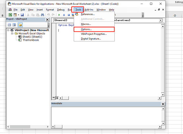The width and height of the screenshot is (183, 134).
Task: Click Project panel horizontal scrollbar thumb
Action: pyautogui.click(x=20, y=126)
